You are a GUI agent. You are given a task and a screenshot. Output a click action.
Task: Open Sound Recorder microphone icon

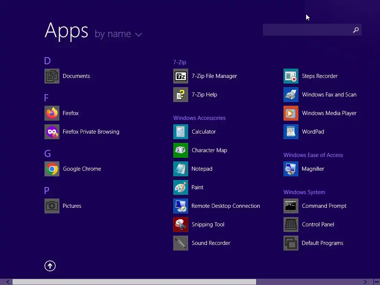point(181,243)
